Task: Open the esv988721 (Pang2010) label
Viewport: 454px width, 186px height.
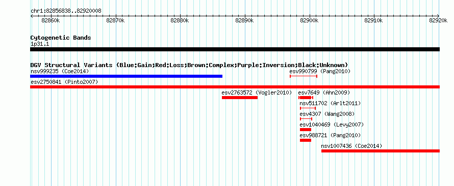Action: pos(330,135)
